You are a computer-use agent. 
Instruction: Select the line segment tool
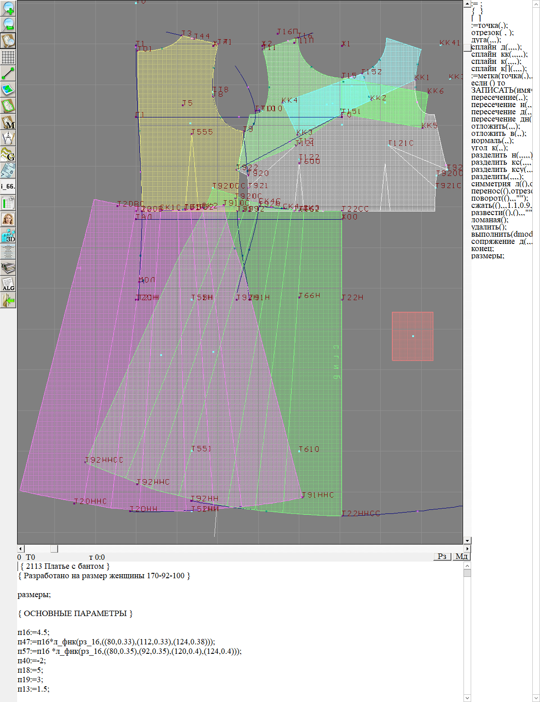8,73
